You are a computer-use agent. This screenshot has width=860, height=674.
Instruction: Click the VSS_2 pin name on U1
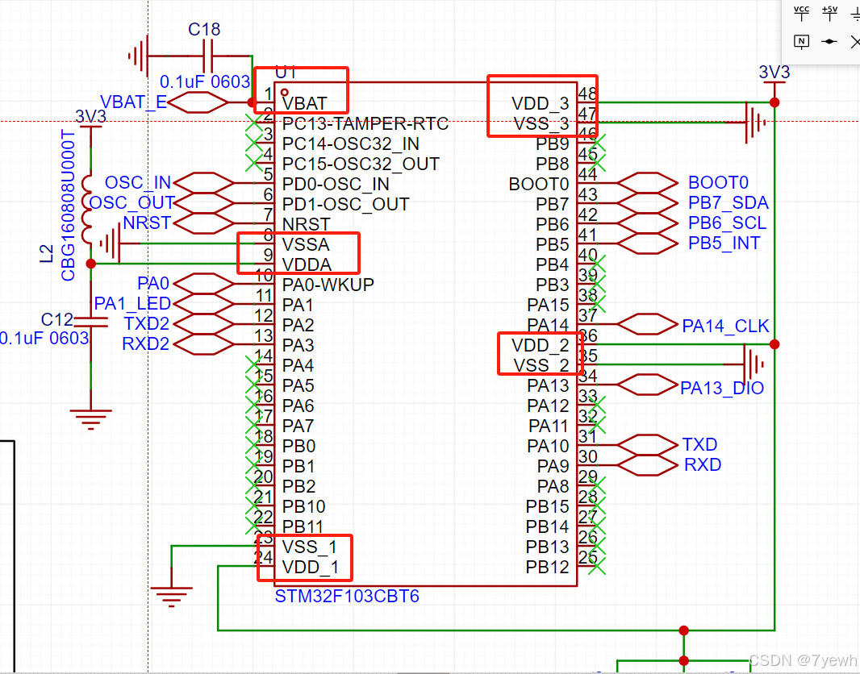point(541,365)
